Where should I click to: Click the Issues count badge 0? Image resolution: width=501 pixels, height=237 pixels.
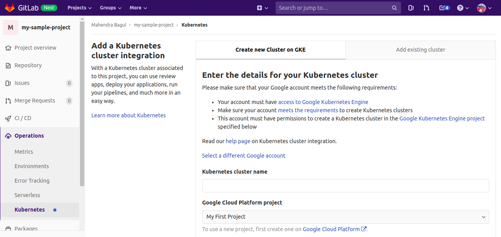pyautogui.click(x=69, y=83)
